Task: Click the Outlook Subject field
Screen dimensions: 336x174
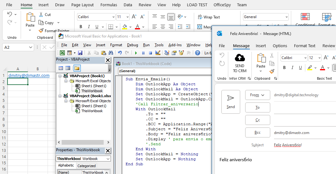Action: click(305, 145)
